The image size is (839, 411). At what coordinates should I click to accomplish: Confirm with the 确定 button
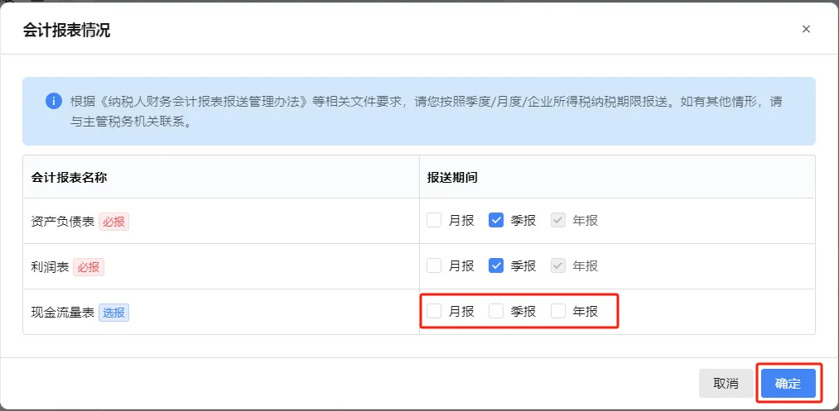[788, 384]
